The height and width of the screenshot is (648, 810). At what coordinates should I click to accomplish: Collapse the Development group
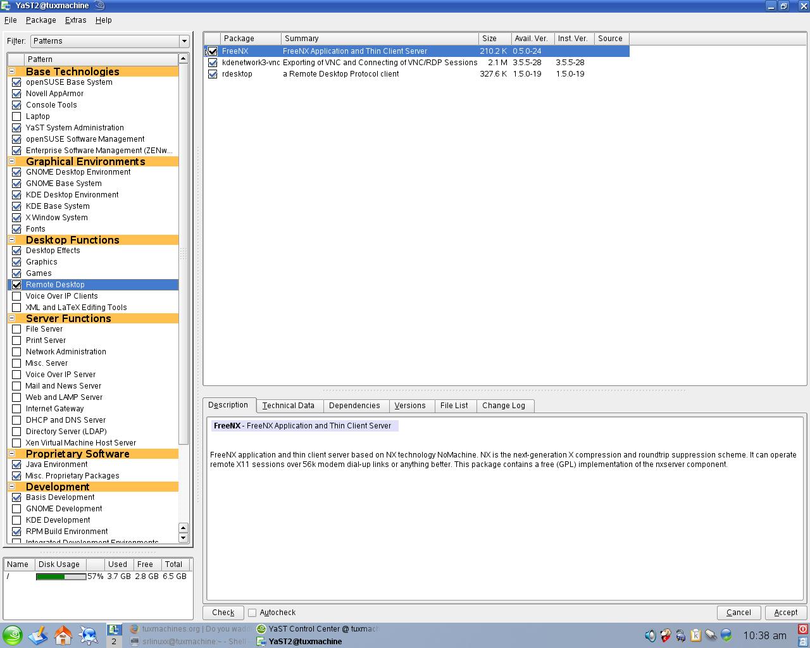click(x=11, y=487)
